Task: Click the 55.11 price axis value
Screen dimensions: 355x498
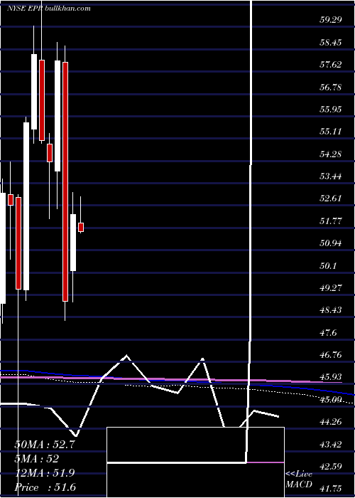Action: coord(331,132)
